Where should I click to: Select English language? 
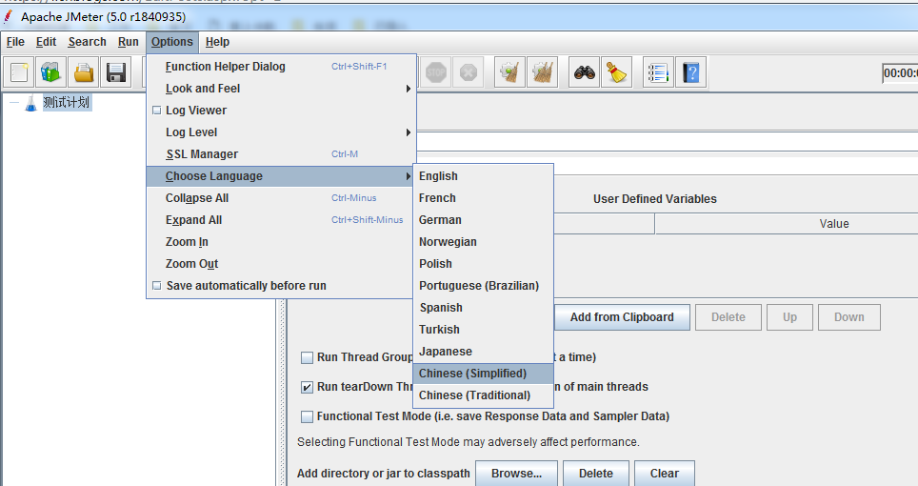point(483,176)
